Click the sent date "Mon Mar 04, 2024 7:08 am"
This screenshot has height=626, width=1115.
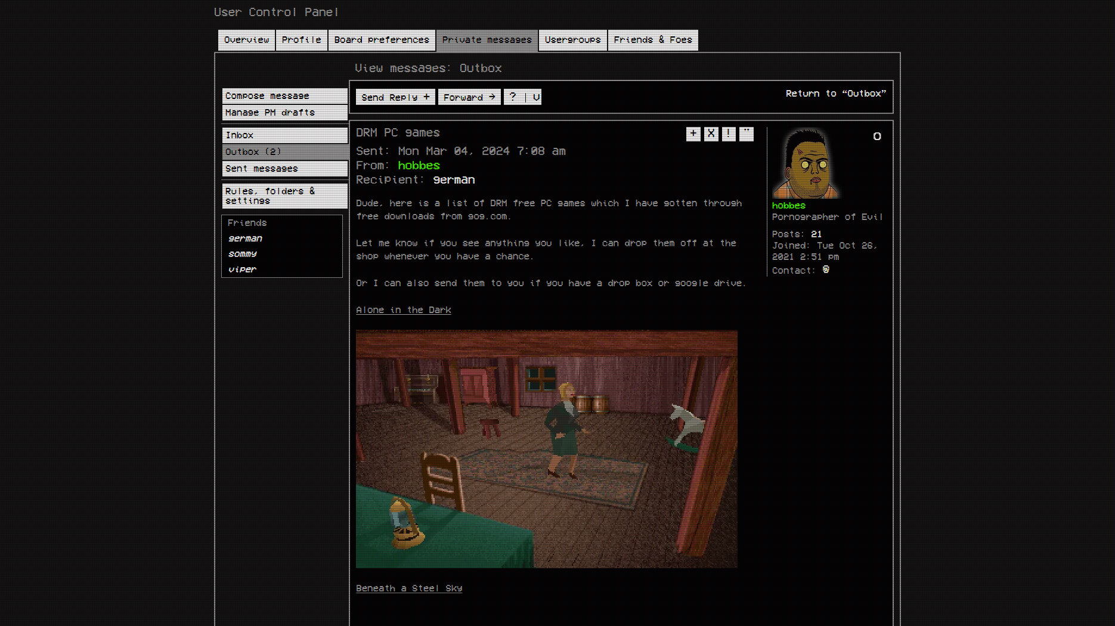click(x=482, y=151)
